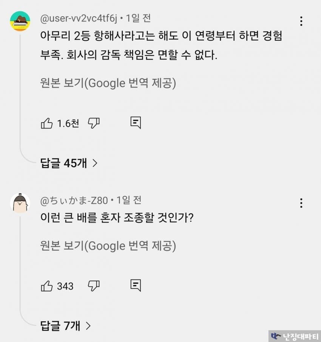Expand the 답글 45개 replies

69,163
